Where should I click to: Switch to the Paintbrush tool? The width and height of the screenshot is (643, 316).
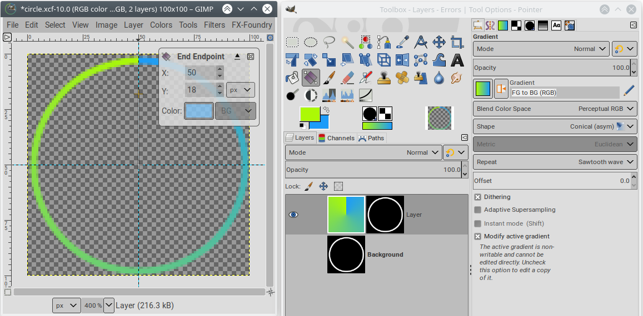pos(329,78)
